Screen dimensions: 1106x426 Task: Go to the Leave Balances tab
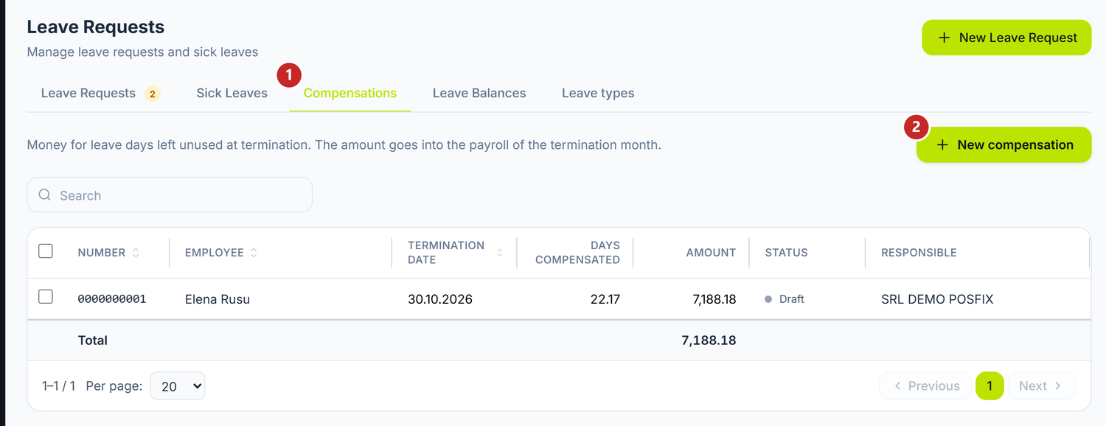coord(479,94)
